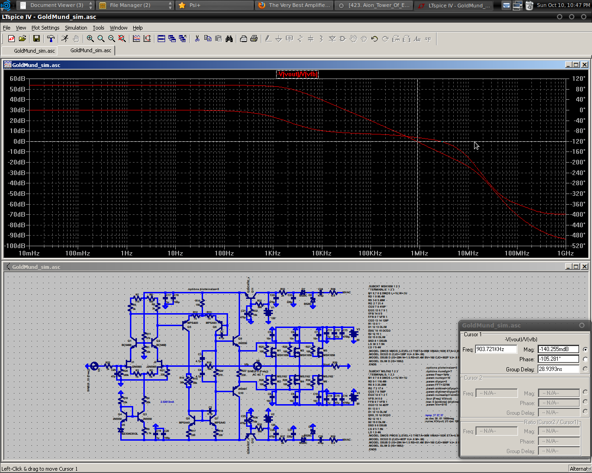Screen dimensions: 592x473
Task: Click the Undo arrow icon
Action: [x=375, y=39]
